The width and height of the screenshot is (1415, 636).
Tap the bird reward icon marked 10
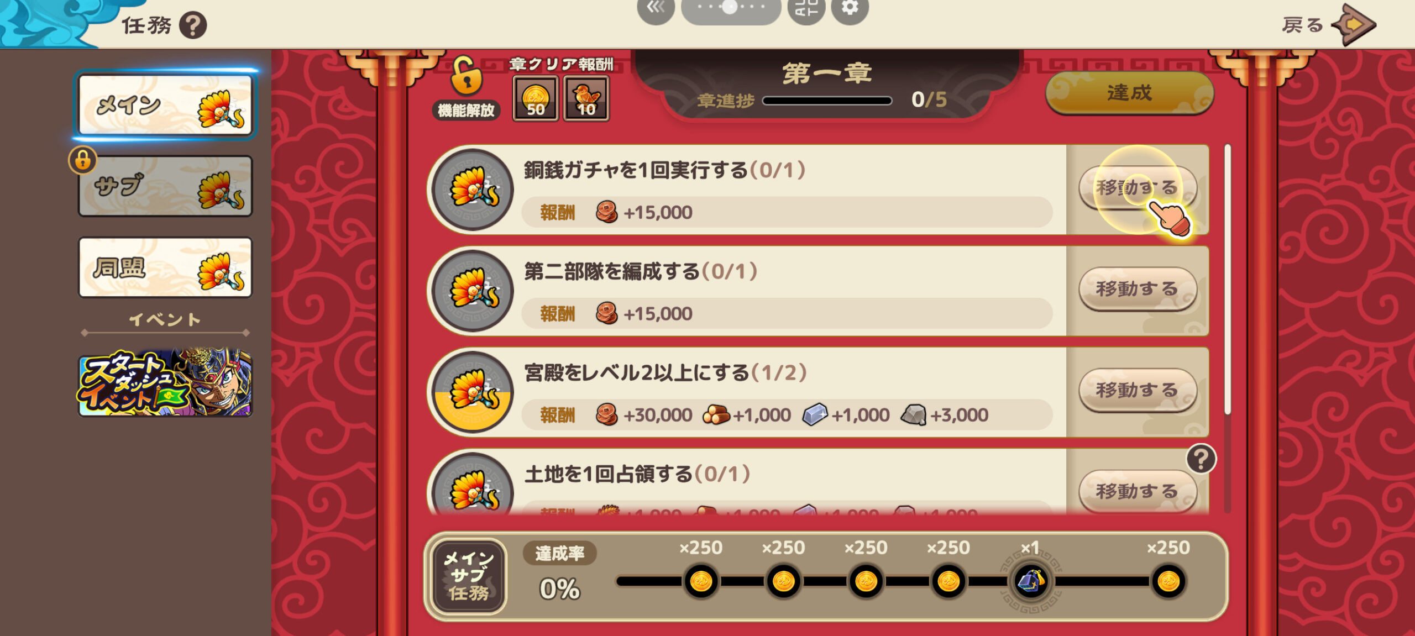pos(586,98)
